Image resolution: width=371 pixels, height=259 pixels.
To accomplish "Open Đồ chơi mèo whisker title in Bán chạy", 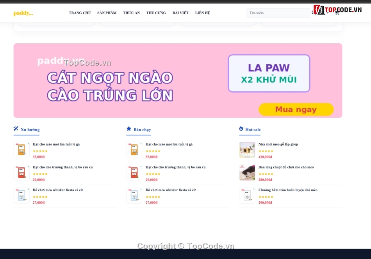I will 171,190.
